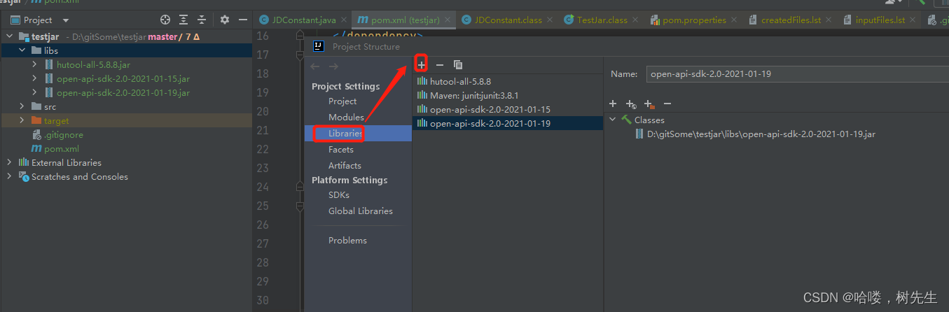
Task: Select Artifacts in Project Settings
Action: 345,165
